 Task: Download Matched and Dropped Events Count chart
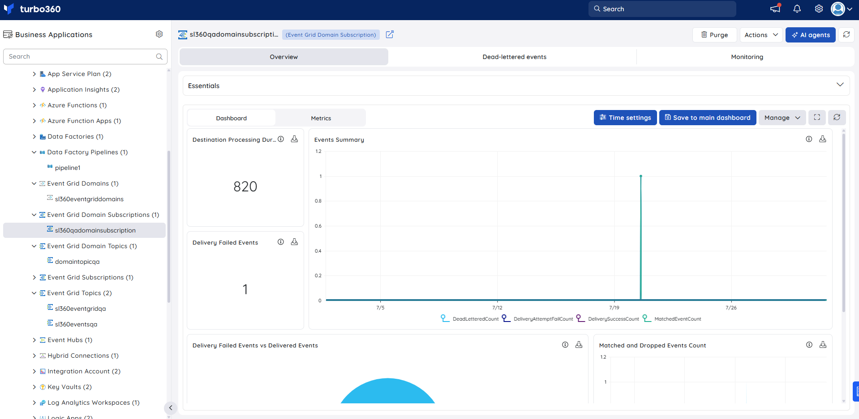point(823,345)
